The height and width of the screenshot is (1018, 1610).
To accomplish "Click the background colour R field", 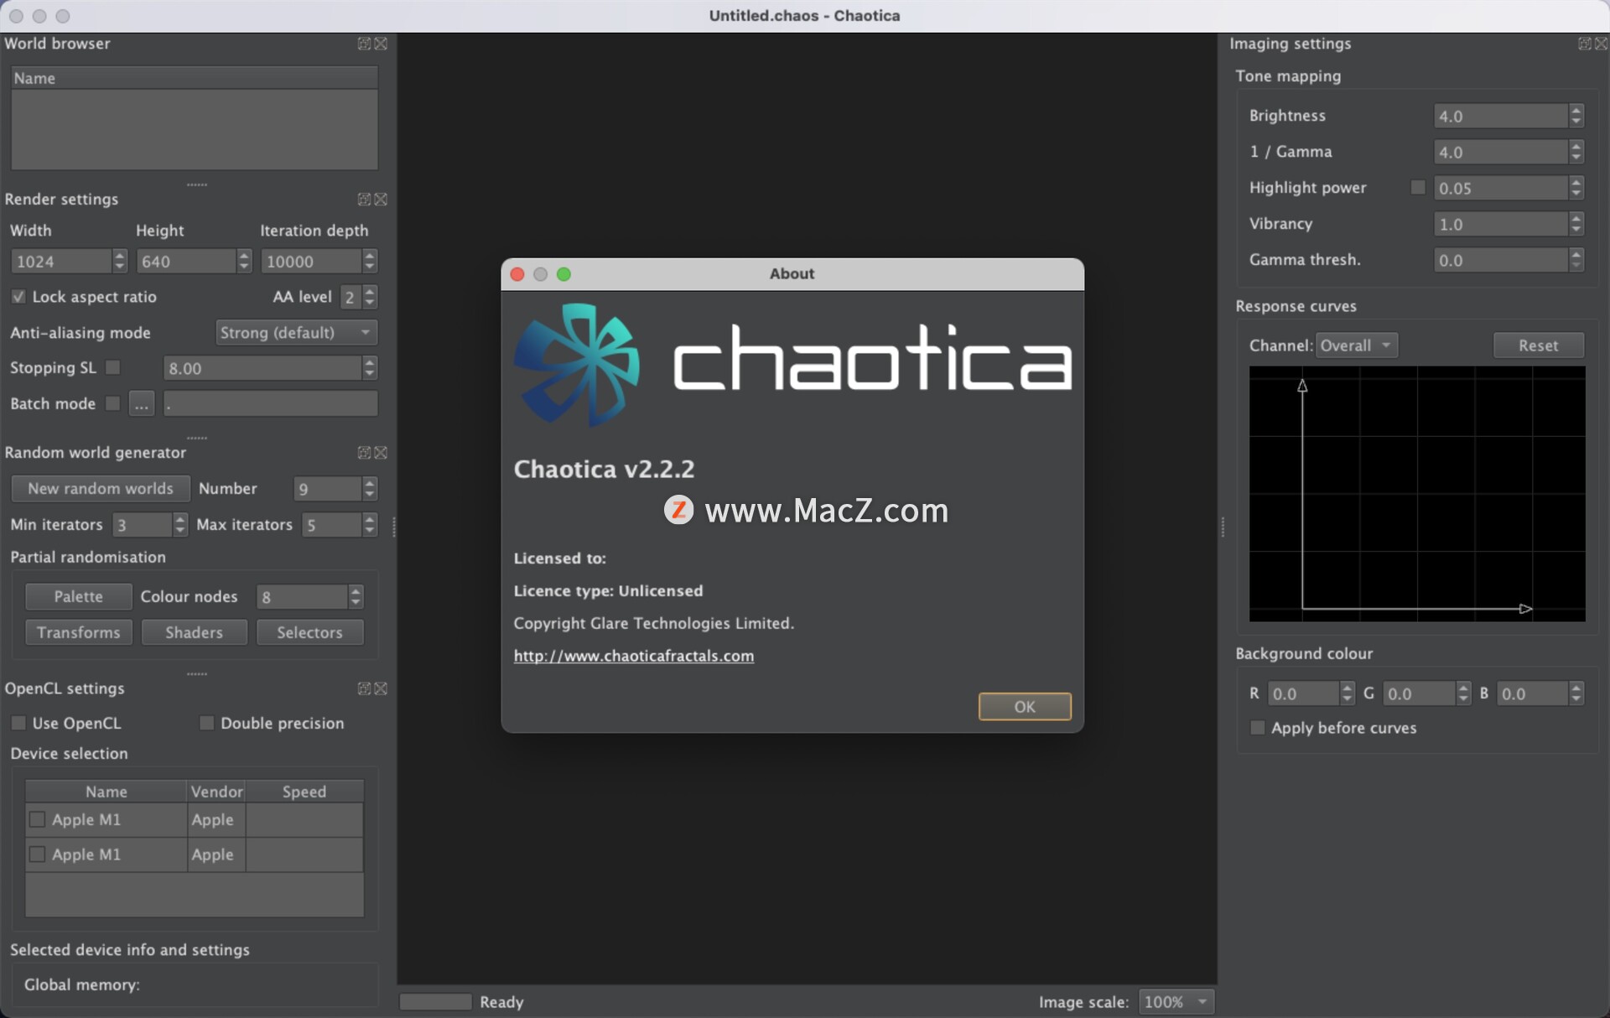I will coord(1303,693).
